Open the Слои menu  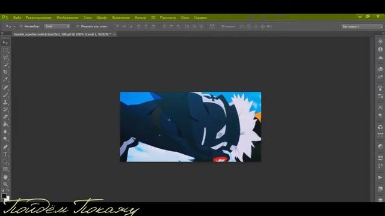pos(87,17)
